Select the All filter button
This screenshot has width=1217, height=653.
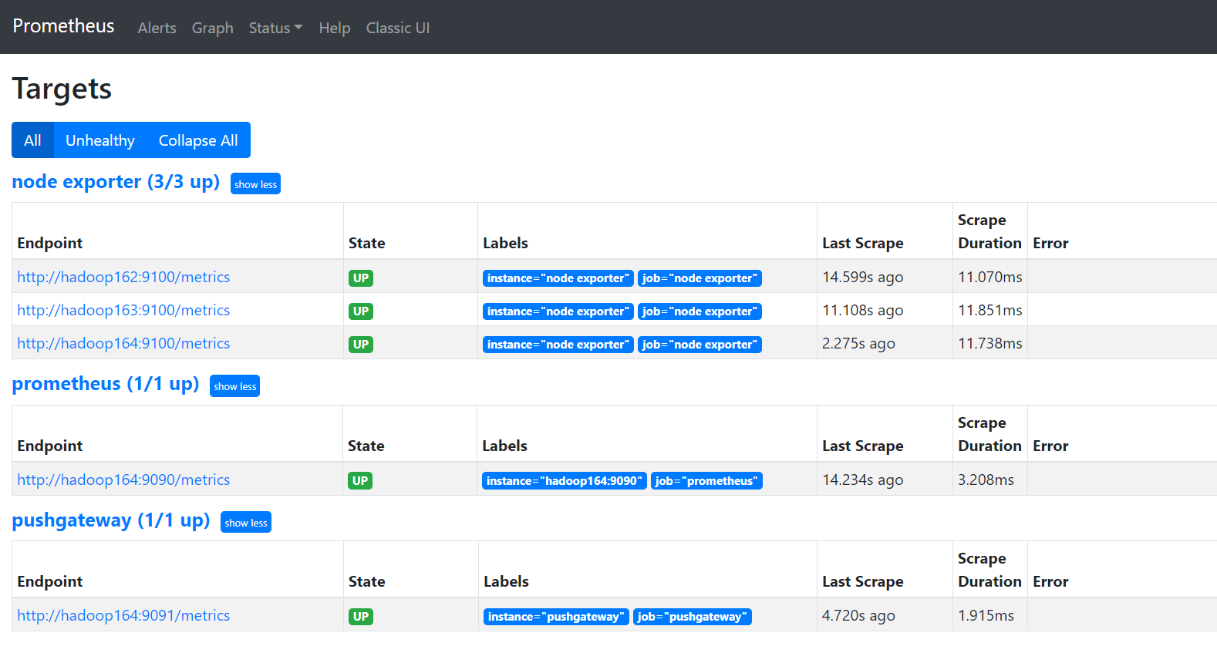pyautogui.click(x=32, y=140)
